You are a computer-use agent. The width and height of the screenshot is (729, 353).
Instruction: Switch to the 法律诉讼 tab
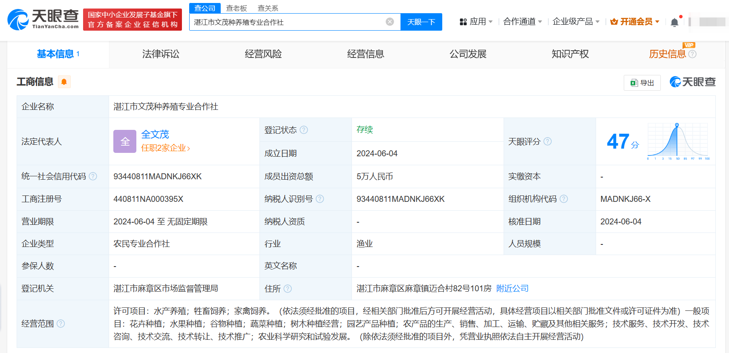(161, 54)
